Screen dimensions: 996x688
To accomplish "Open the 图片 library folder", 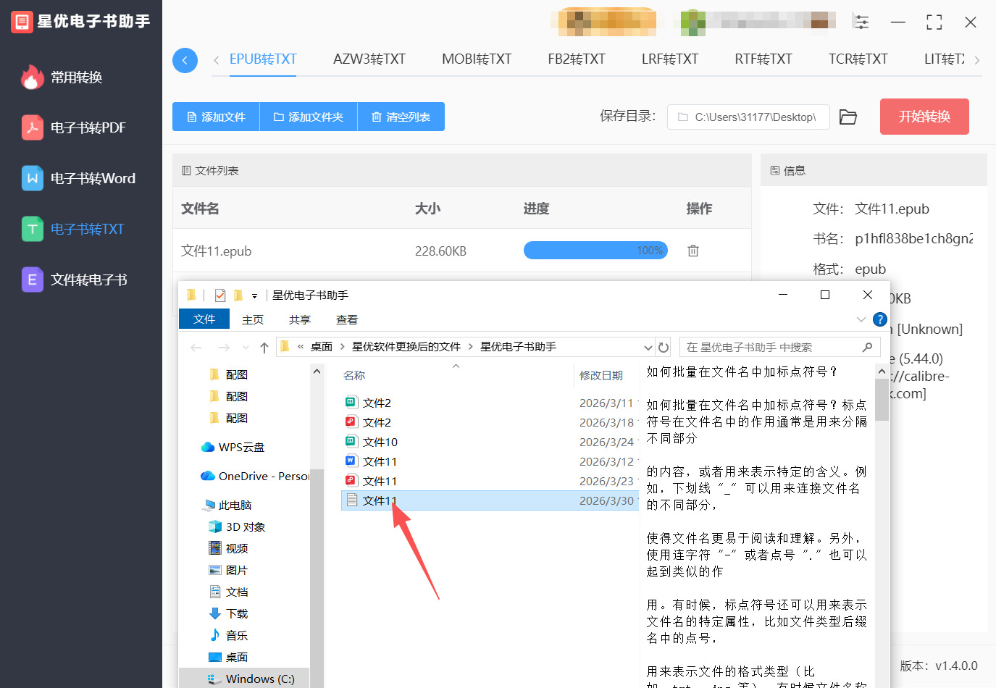I will [228, 571].
